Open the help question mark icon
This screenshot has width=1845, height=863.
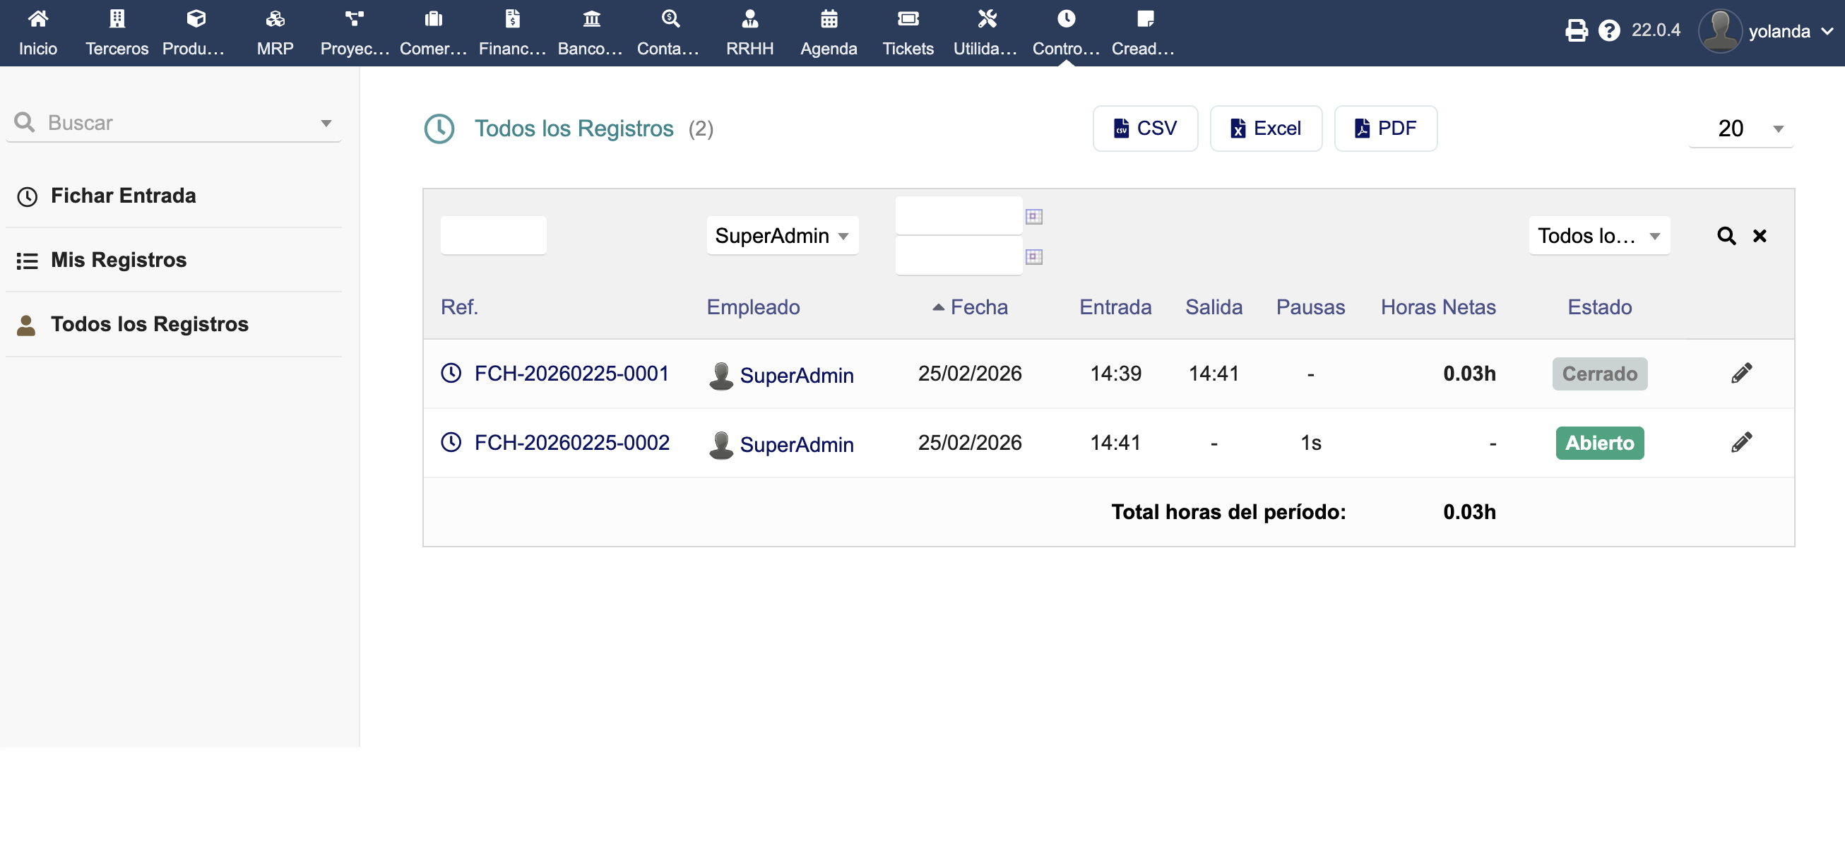point(1608,31)
